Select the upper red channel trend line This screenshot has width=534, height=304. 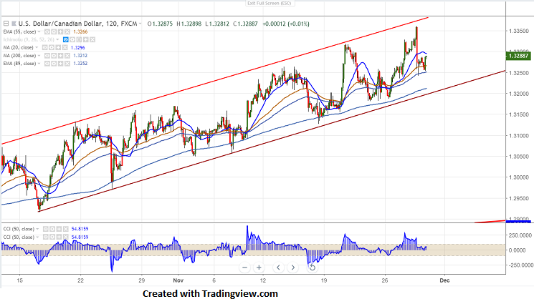tap(214, 81)
